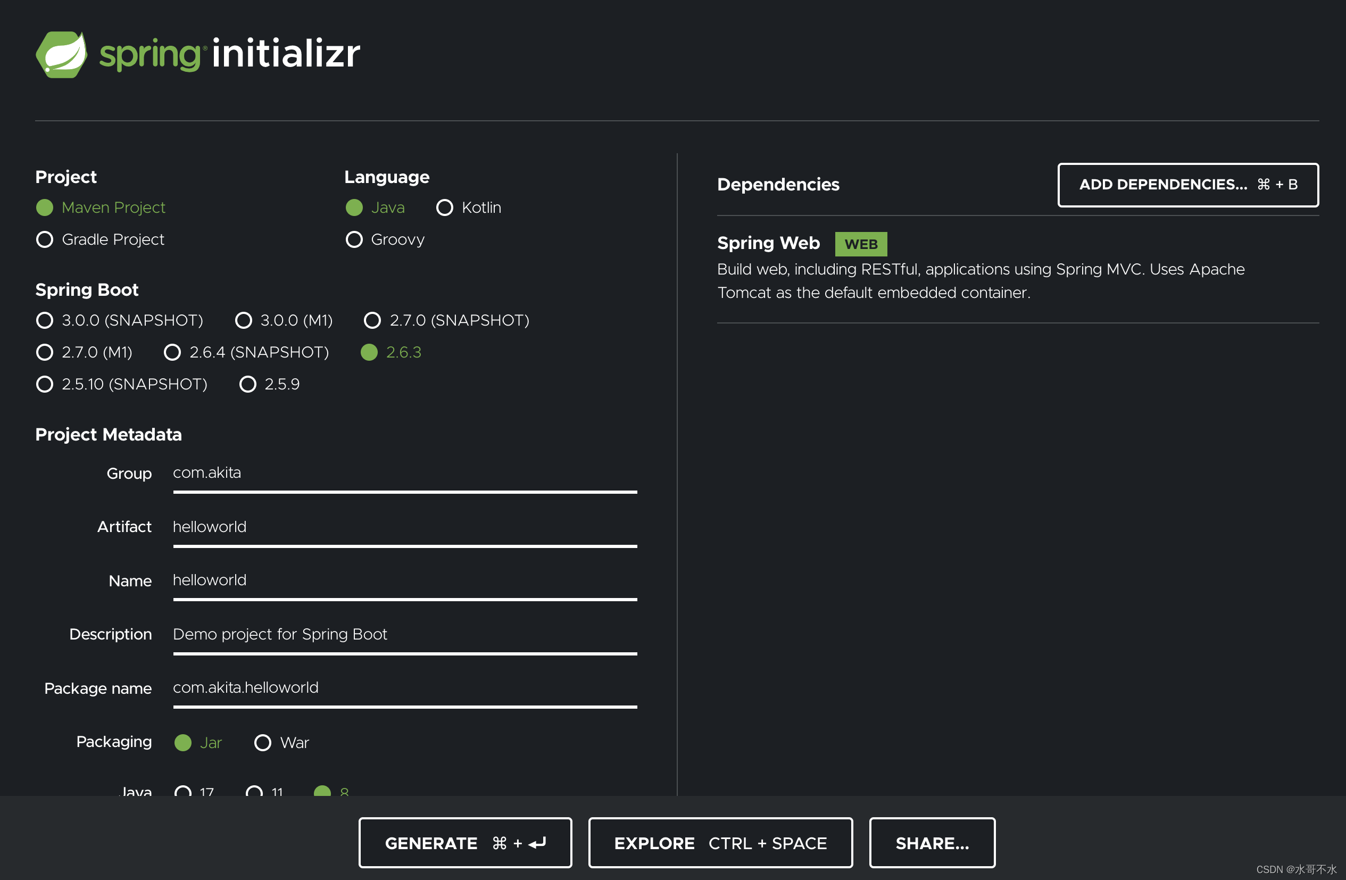Select Jar packaging option
This screenshot has height=880, width=1346.
182,743
